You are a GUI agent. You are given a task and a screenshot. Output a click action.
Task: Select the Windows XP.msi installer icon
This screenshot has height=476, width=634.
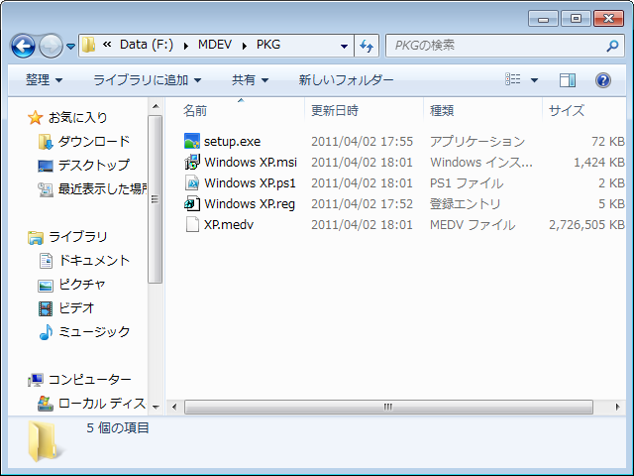[x=192, y=162]
